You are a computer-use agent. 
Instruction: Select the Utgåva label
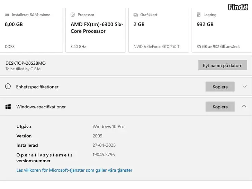point(24,127)
